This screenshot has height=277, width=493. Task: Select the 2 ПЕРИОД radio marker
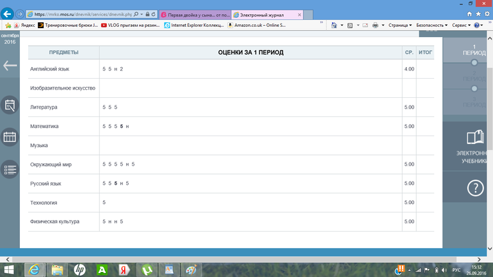pyautogui.click(x=474, y=88)
